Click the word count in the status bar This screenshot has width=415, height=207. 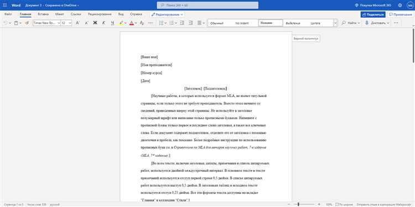tap(37, 205)
